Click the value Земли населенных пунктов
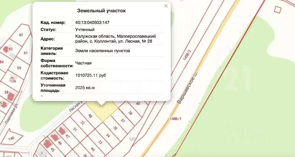Viewport: 295px width, 157px height. 103,51
